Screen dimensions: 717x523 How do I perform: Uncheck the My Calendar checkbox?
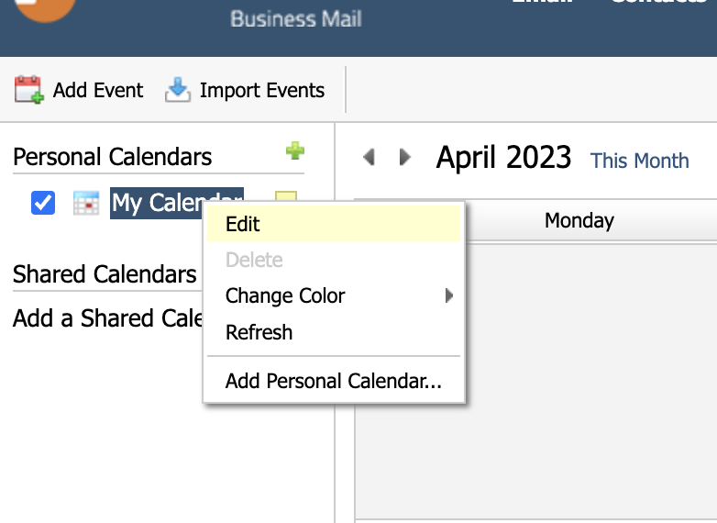[43, 203]
